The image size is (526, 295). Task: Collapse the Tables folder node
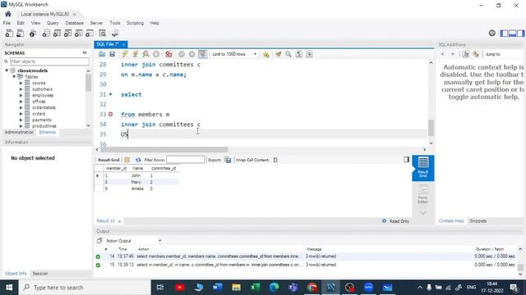[x=14, y=76]
